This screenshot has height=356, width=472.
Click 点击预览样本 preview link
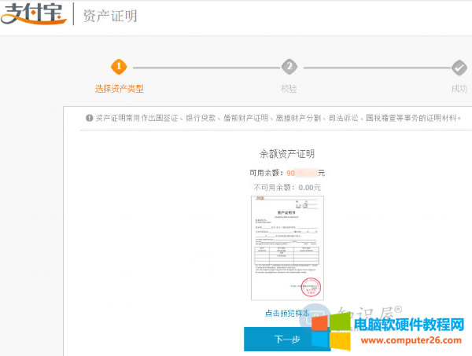pyautogui.click(x=287, y=314)
